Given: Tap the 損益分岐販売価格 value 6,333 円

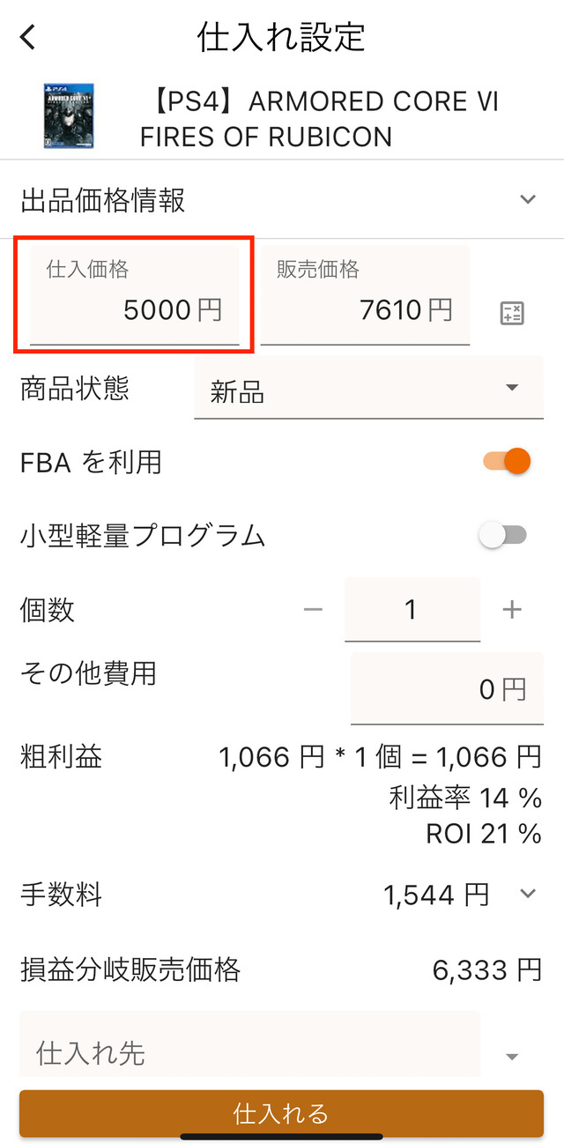Looking at the screenshot, I should (486, 970).
